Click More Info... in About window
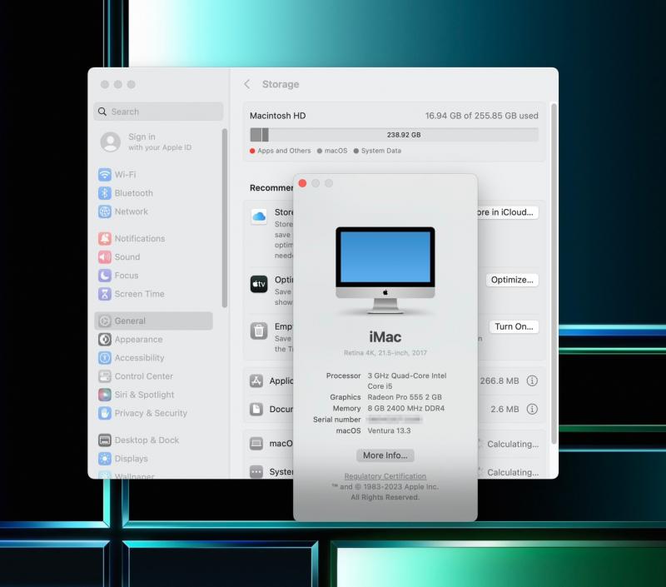 [x=385, y=455]
